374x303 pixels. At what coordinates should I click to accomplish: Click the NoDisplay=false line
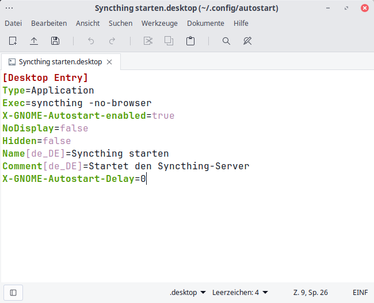(45, 128)
